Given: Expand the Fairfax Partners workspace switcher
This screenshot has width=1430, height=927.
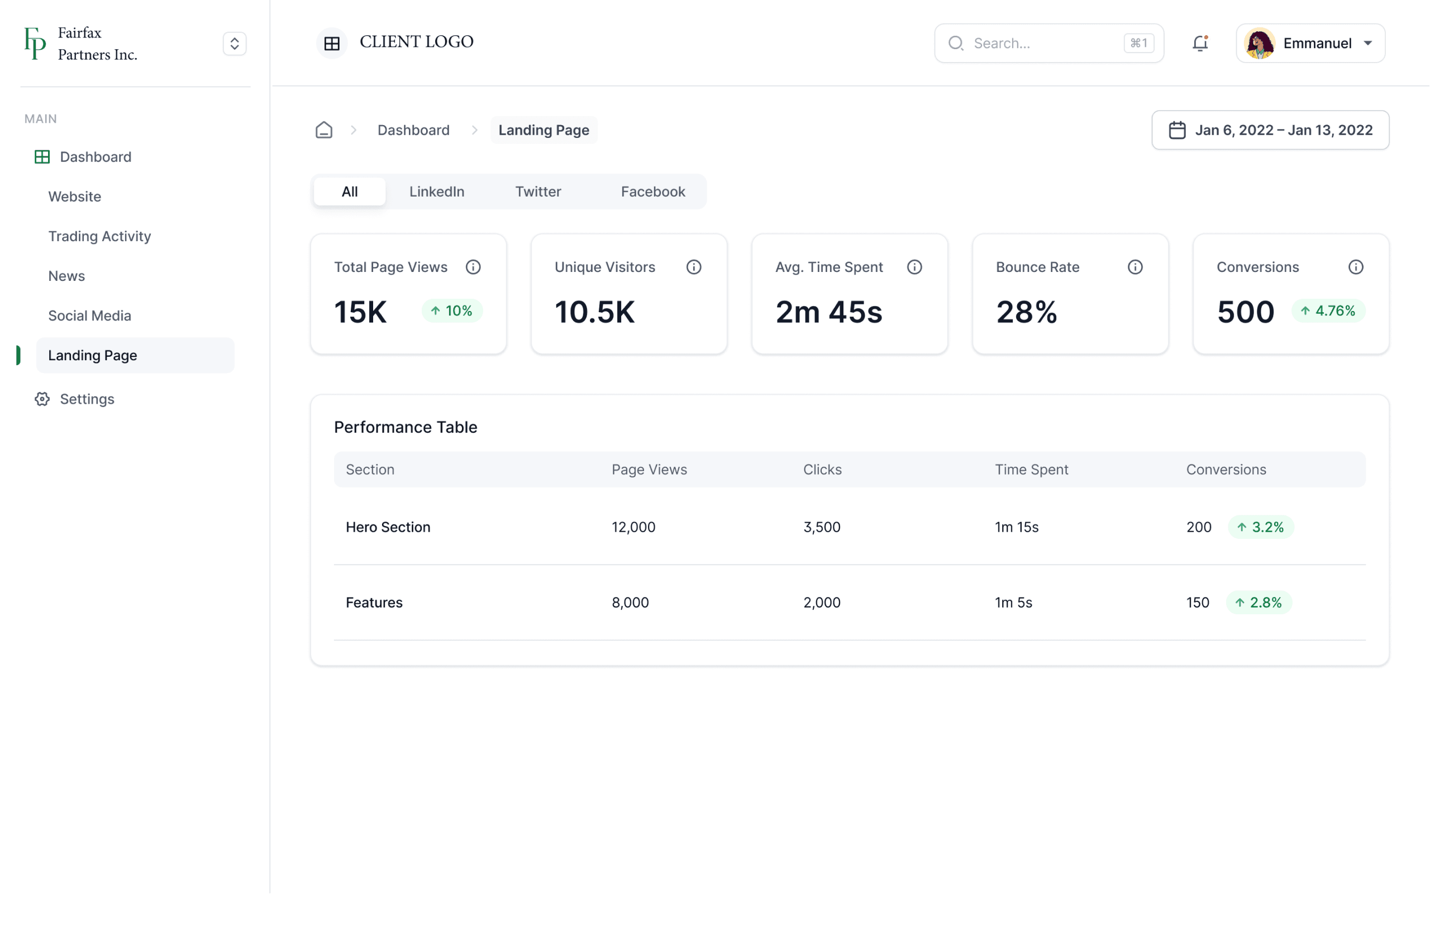Looking at the screenshot, I should (x=234, y=43).
